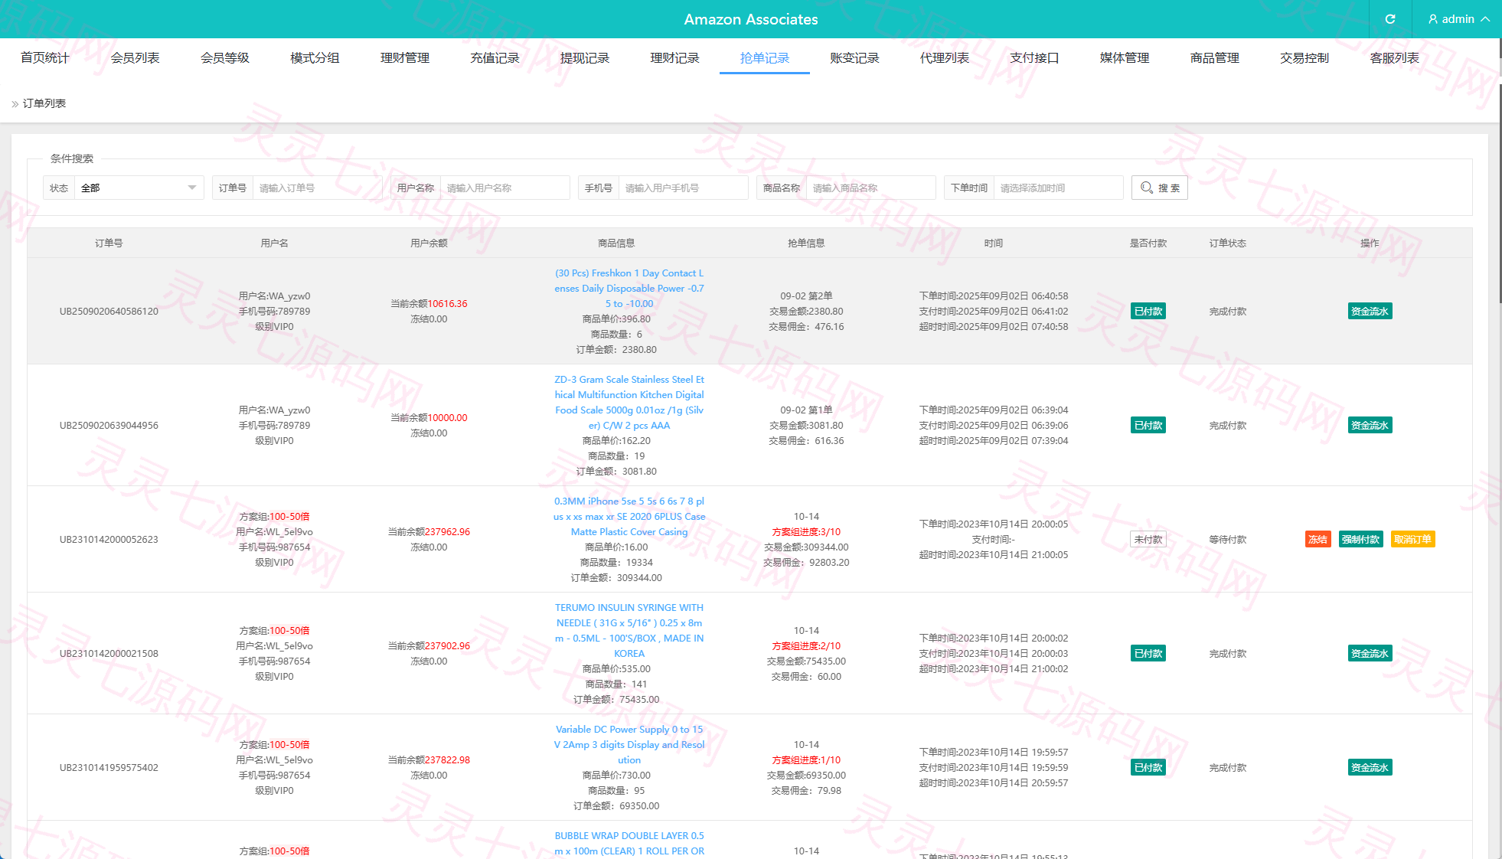The height and width of the screenshot is (859, 1502).
Task: Click the 商品名称 input field
Action: pyautogui.click(x=870, y=188)
